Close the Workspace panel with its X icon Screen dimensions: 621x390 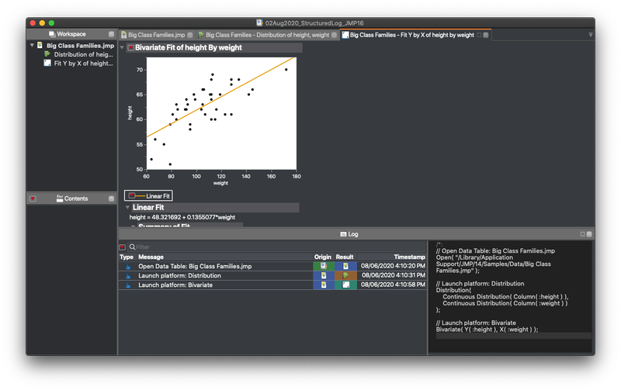[111, 34]
